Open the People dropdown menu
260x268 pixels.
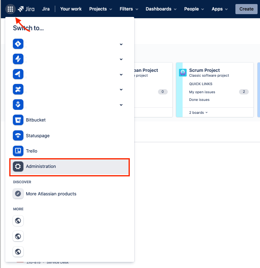194,9
